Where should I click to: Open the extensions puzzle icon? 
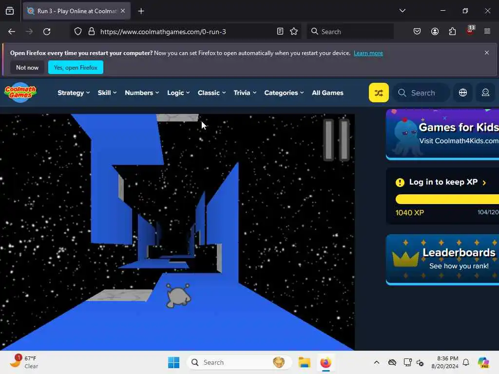coord(452,32)
